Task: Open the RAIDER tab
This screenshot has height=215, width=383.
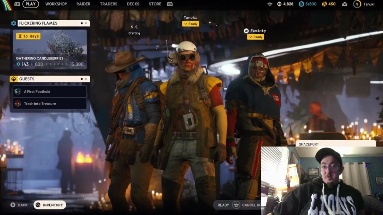Action: coord(83,4)
